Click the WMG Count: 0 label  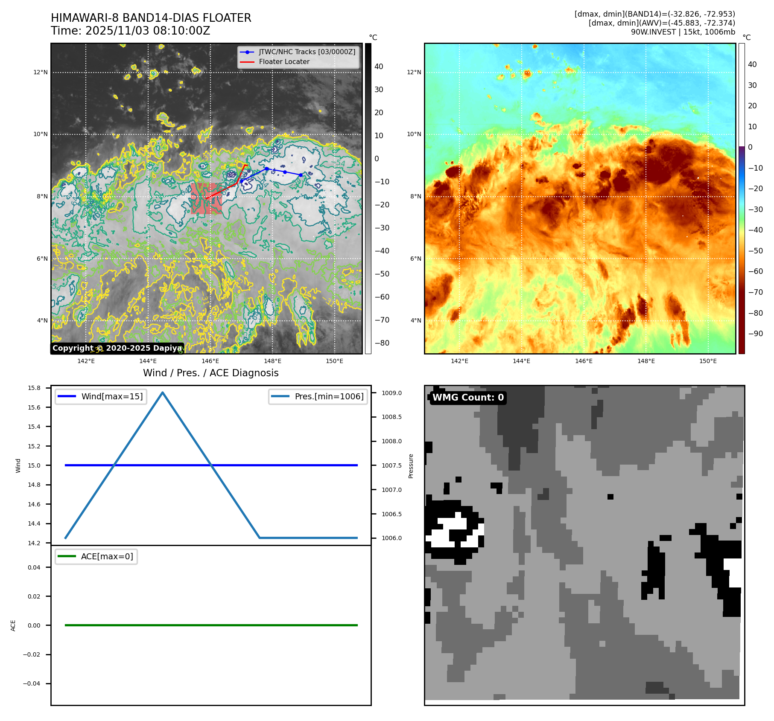468,398
